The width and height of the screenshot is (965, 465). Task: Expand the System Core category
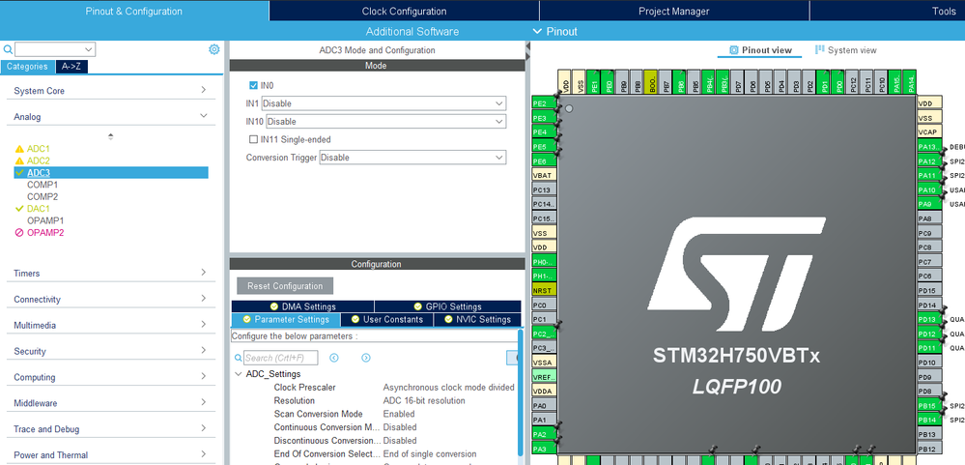click(x=110, y=91)
